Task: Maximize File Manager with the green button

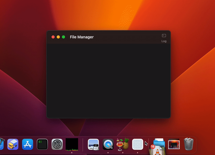Action: [x=63, y=37]
